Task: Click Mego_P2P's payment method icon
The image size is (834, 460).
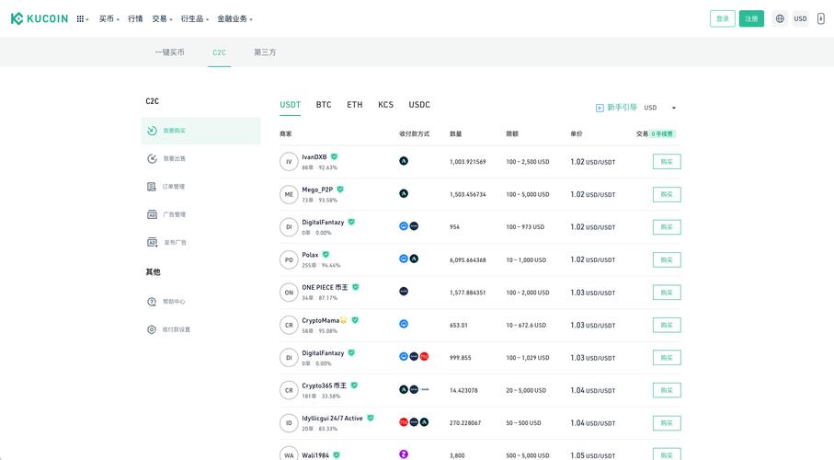Action: (404, 193)
